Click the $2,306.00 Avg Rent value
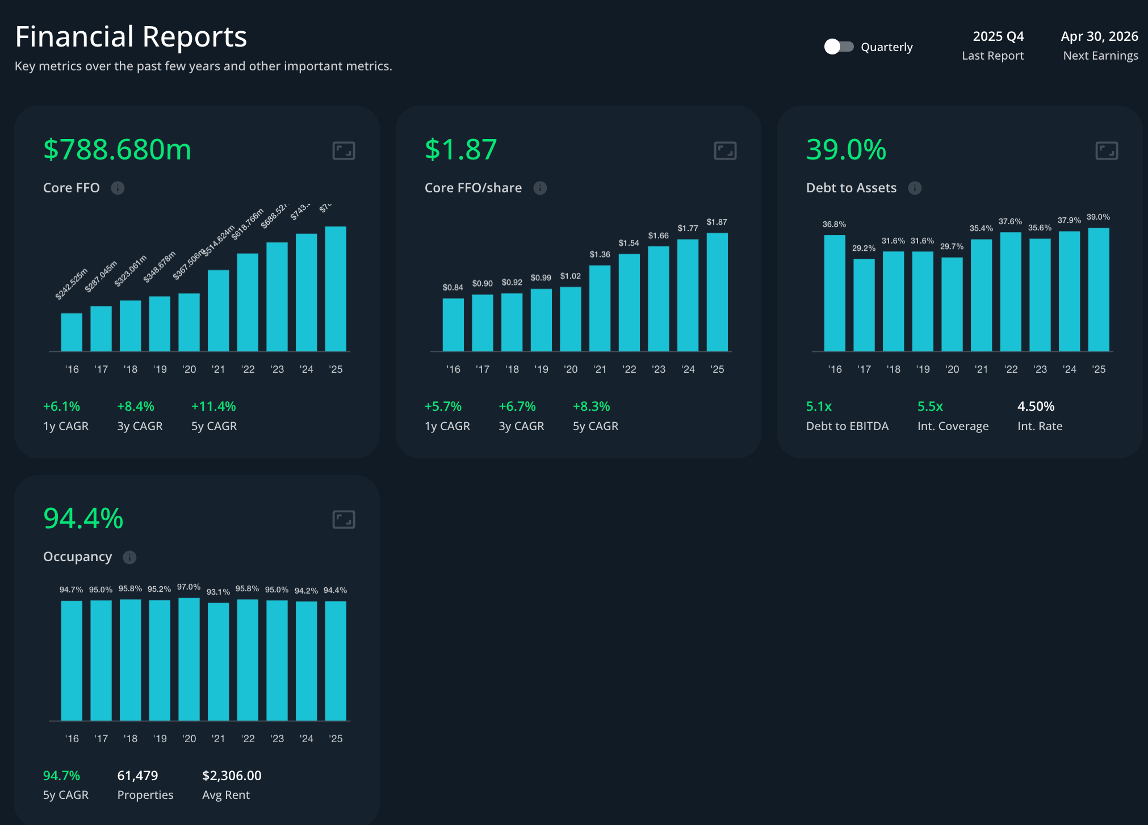The width and height of the screenshot is (1148, 825). 232,776
